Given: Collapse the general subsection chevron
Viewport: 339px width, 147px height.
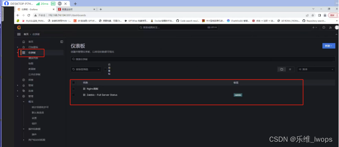Looking at the screenshot, I should click(24, 102).
